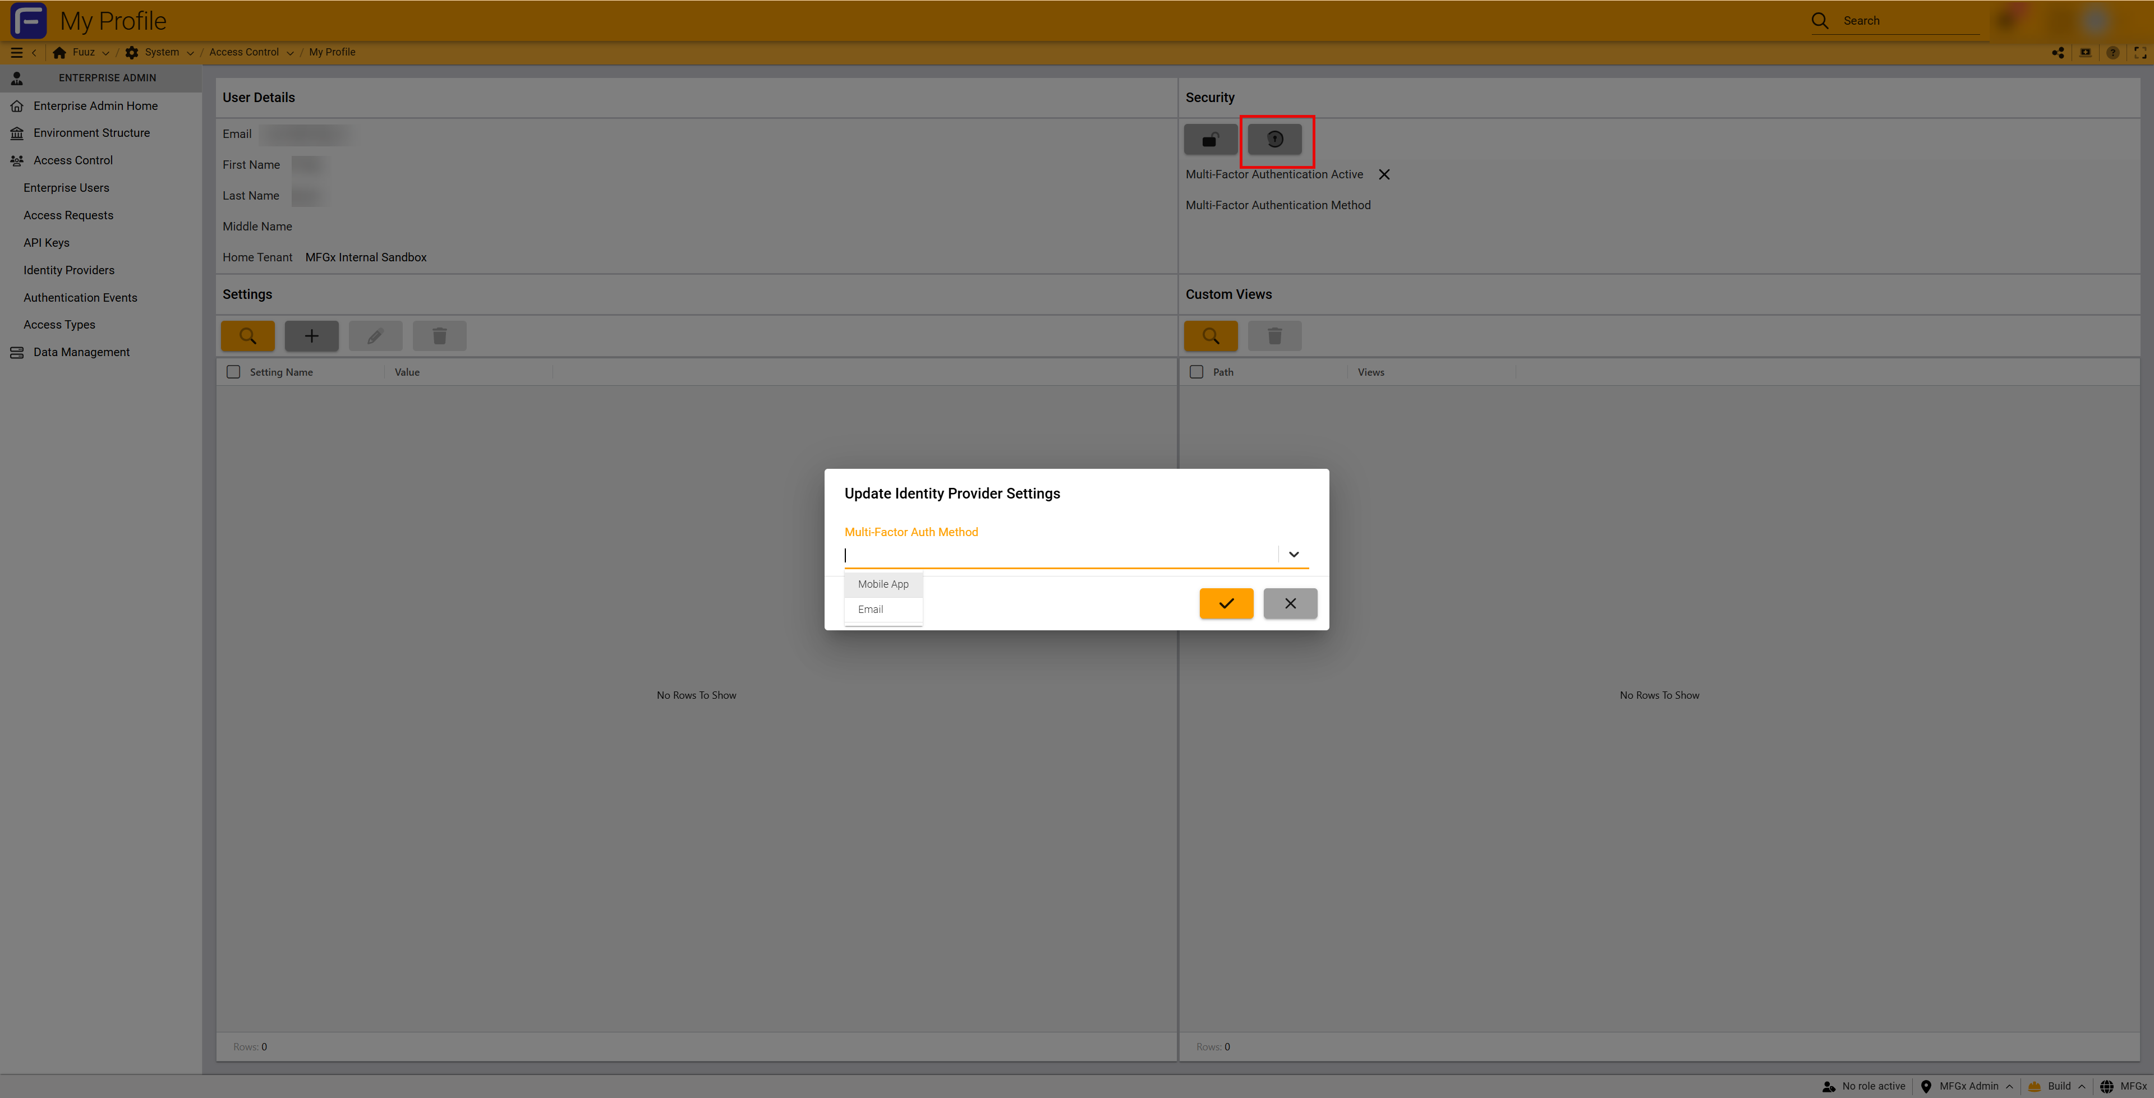This screenshot has height=1098, width=2154.
Task: Open API Keys in sidebar
Action: pos(46,242)
